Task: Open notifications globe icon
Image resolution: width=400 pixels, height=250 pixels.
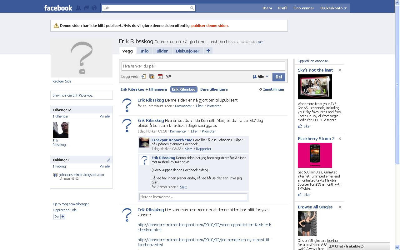Action: click(94, 8)
